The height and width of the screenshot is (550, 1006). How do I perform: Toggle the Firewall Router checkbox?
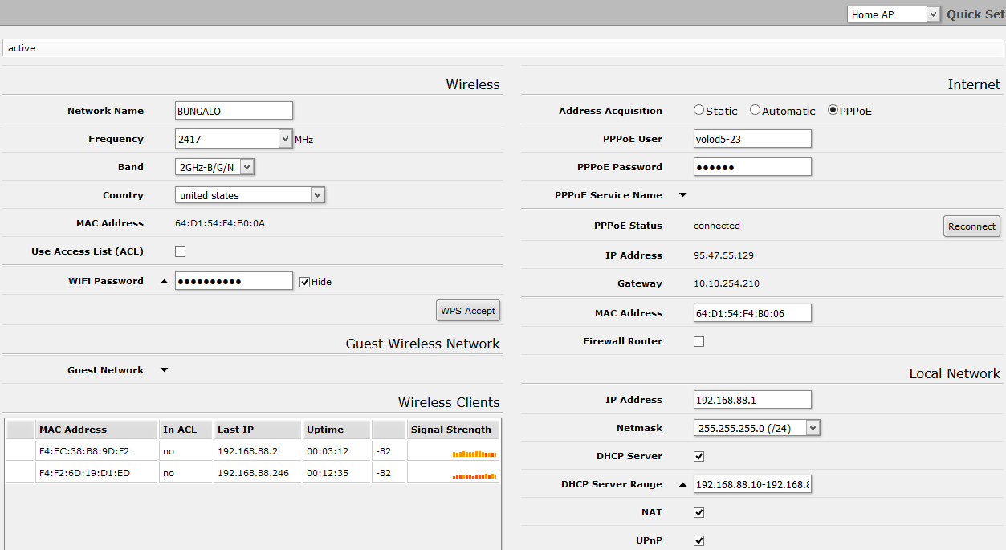pyautogui.click(x=698, y=341)
